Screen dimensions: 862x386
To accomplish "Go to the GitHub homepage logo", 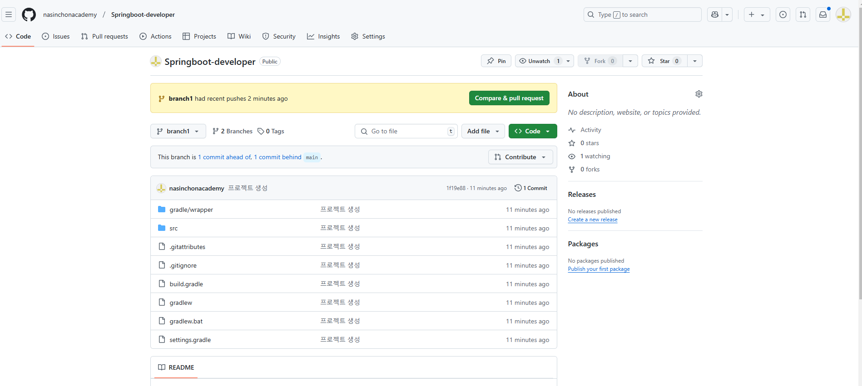I will tap(29, 15).
